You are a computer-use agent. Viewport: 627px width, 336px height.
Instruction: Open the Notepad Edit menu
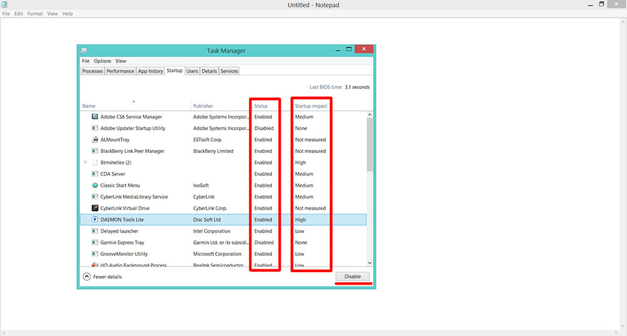coord(18,14)
